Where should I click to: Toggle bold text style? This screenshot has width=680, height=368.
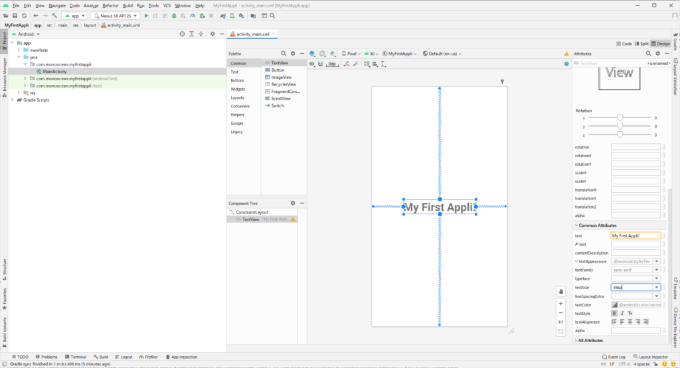pos(614,313)
